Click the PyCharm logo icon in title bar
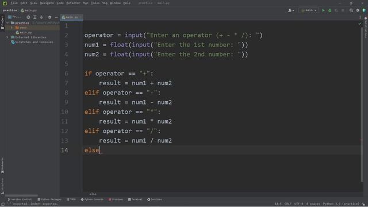Viewport: 368px width, 207px height. point(5,3)
